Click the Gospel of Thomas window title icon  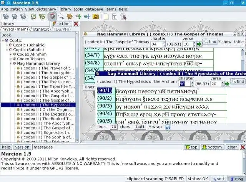[85, 34]
